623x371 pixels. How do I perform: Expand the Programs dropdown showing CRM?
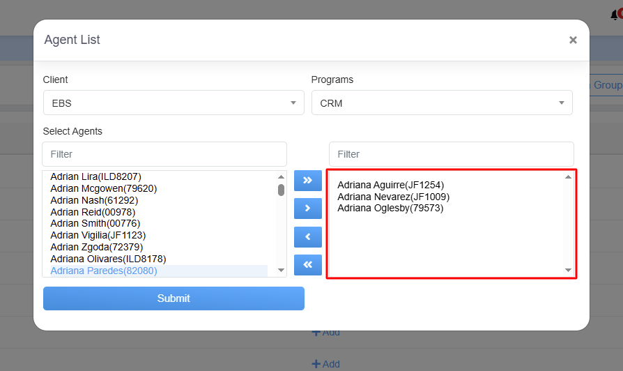coord(442,103)
